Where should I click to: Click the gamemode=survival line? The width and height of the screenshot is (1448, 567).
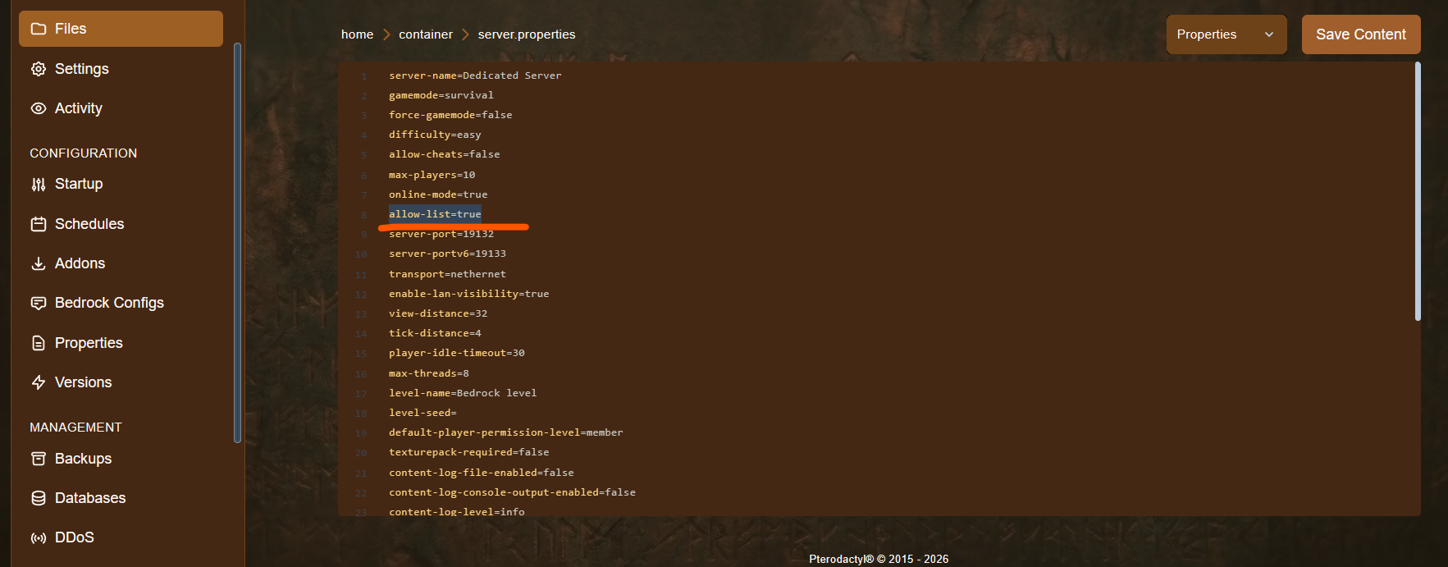[441, 95]
